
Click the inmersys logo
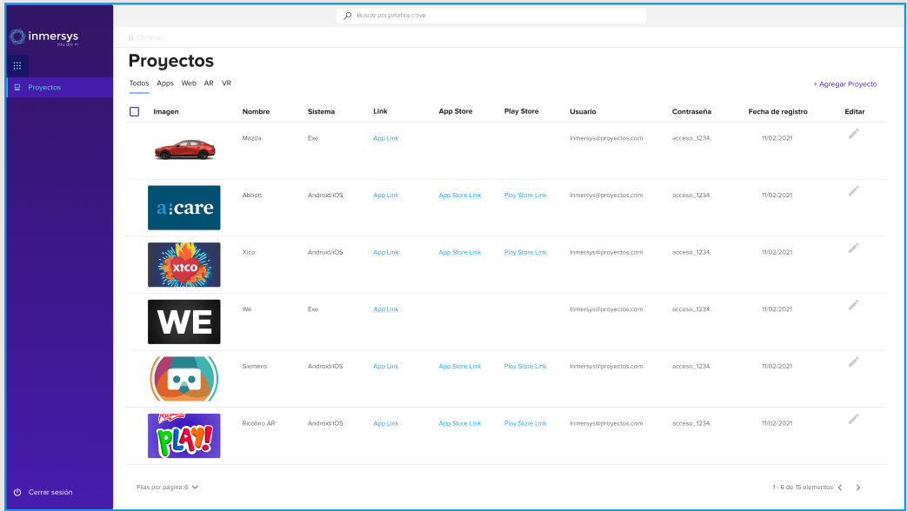[x=44, y=38]
